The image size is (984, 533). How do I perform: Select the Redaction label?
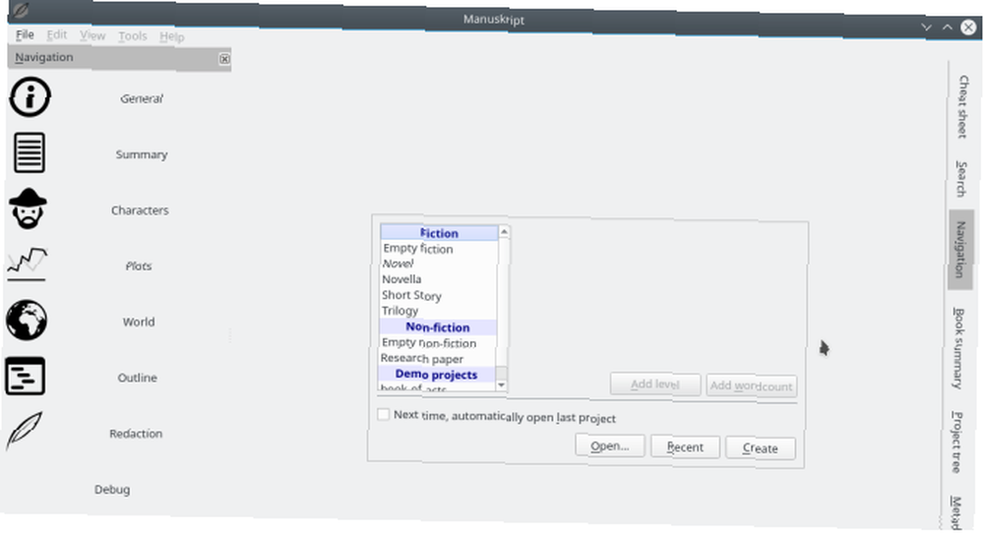[136, 434]
